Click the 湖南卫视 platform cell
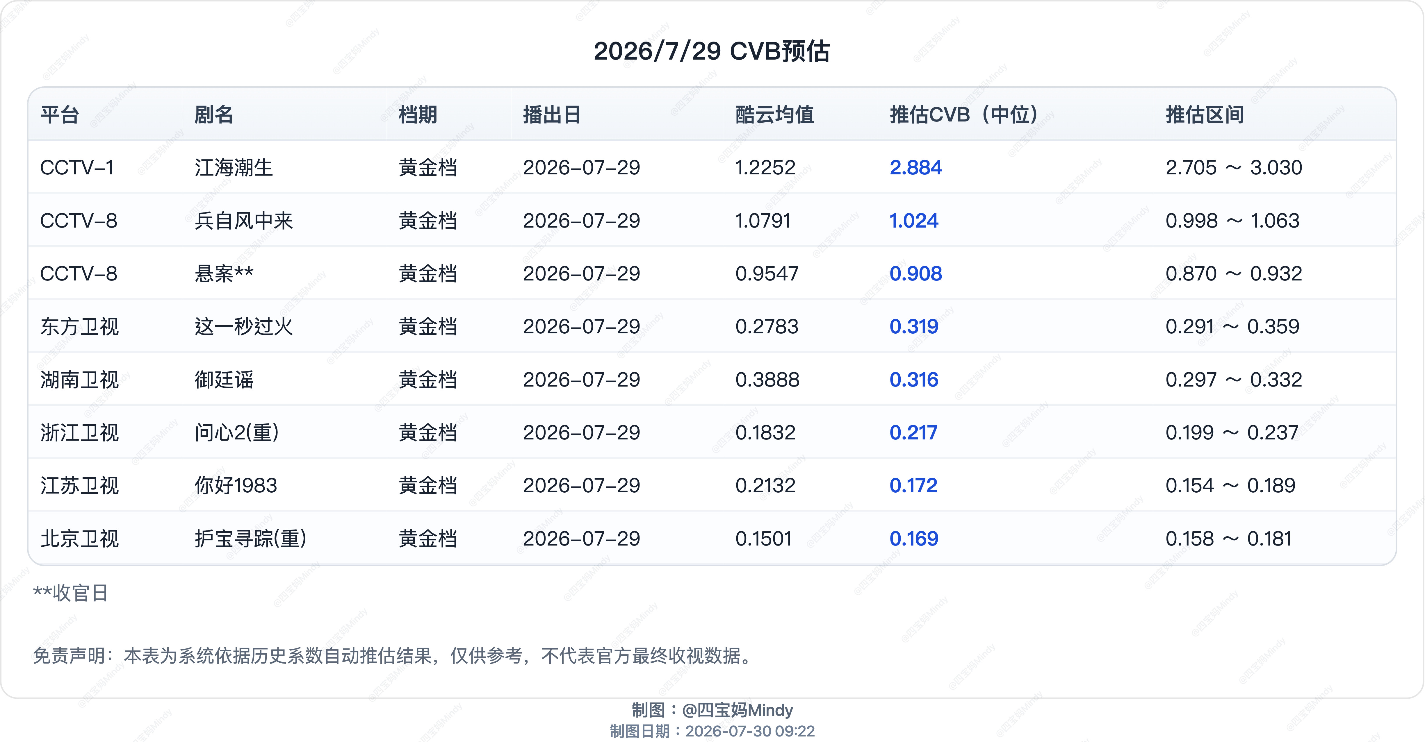Viewport: 1425px width, 742px height. click(80, 380)
